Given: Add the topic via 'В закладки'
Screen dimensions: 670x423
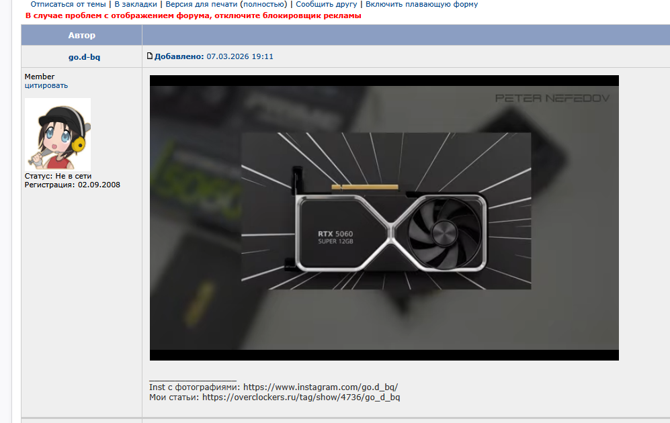Looking at the screenshot, I should [136, 4].
